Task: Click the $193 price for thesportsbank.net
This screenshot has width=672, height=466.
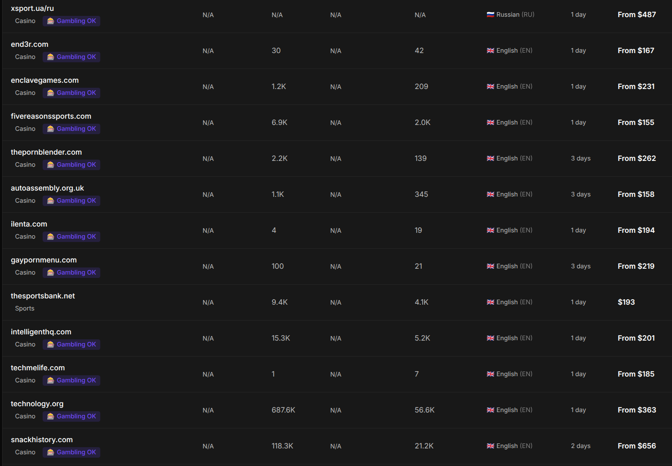Action: click(626, 302)
